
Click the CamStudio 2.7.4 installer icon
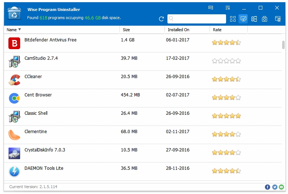click(14, 62)
